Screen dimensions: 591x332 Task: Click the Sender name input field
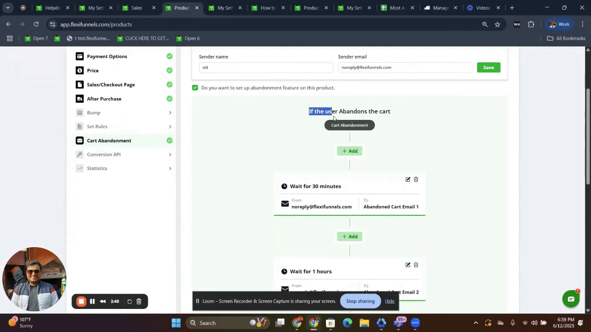265,67
